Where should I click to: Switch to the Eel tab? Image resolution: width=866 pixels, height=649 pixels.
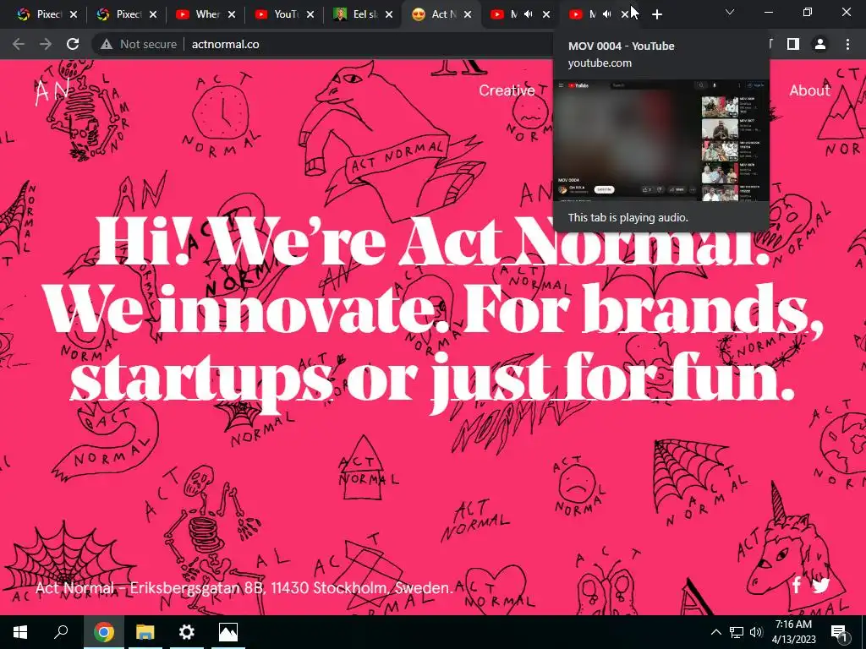(364, 14)
